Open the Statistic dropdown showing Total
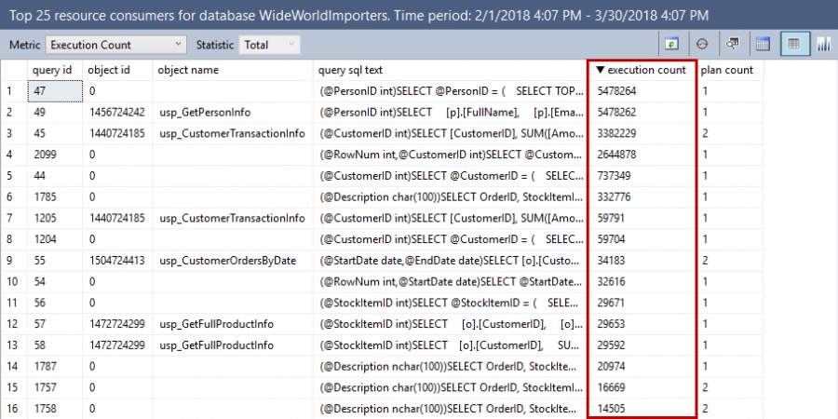Screen dimensions: 838x419 pyautogui.click(x=269, y=45)
